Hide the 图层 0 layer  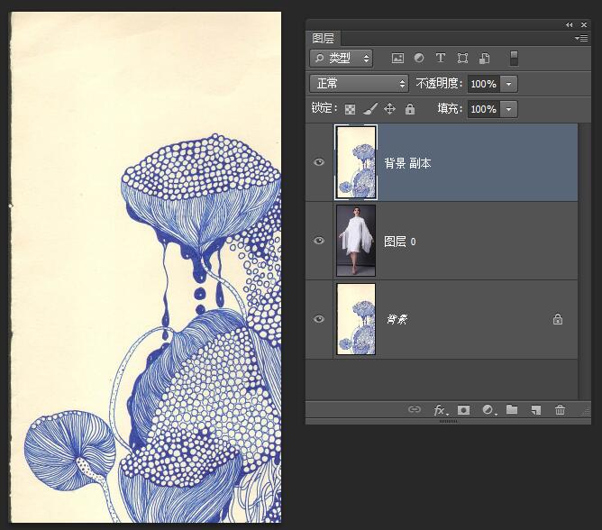[x=319, y=241]
